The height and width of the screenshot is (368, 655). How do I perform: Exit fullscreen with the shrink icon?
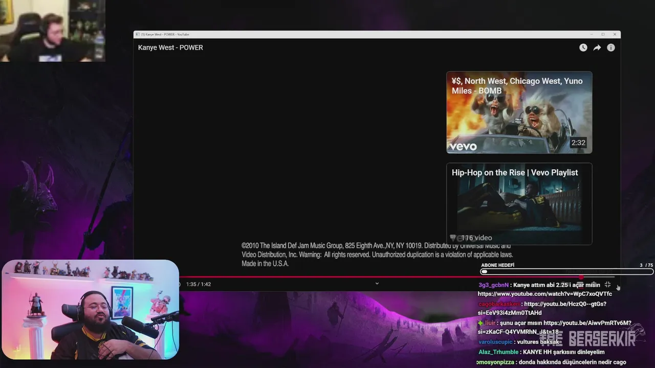[607, 285]
